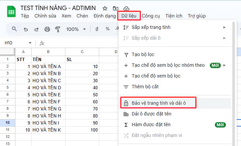Image resolution: width=241 pixels, height=146 pixels.
Task: Click the document title TEST TÍNH NĂNG - ADTIMIN
Action: pos(58,8)
